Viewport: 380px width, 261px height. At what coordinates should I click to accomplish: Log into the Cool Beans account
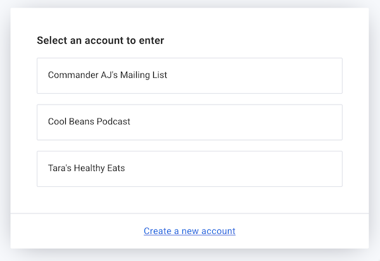[189, 122]
